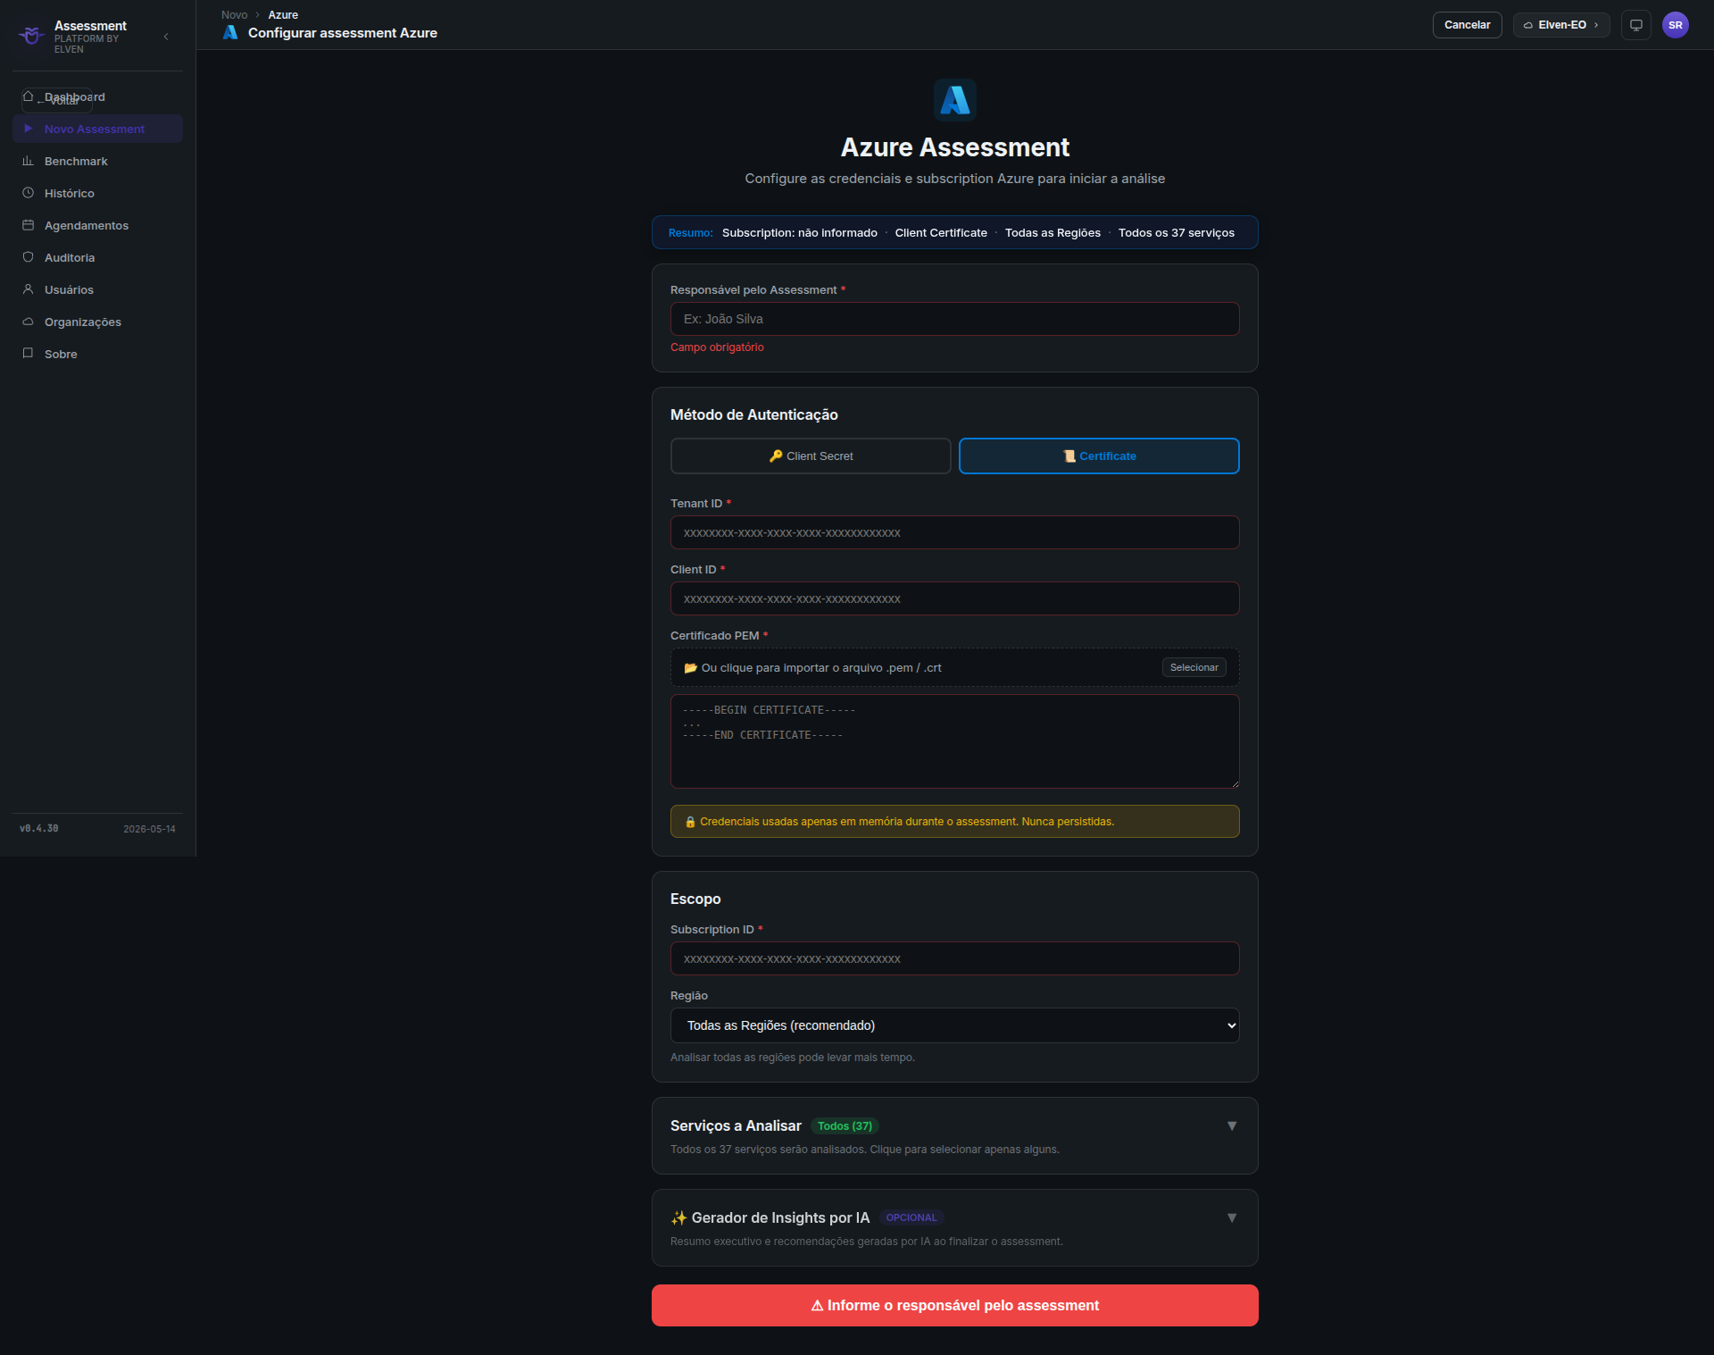Open Benchmark via its bar-chart icon
The height and width of the screenshot is (1355, 1714).
coord(28,161)
